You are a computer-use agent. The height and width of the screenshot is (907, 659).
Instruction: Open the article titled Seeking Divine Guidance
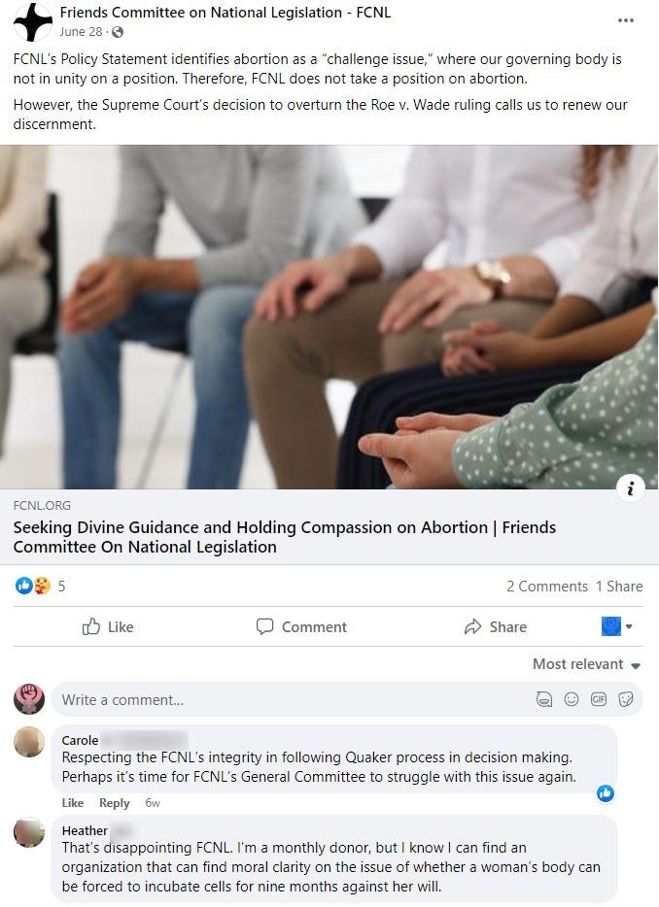click(x=285, y=537)
